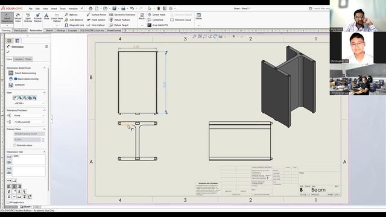Add a Balloon annotation

[71, 14]
